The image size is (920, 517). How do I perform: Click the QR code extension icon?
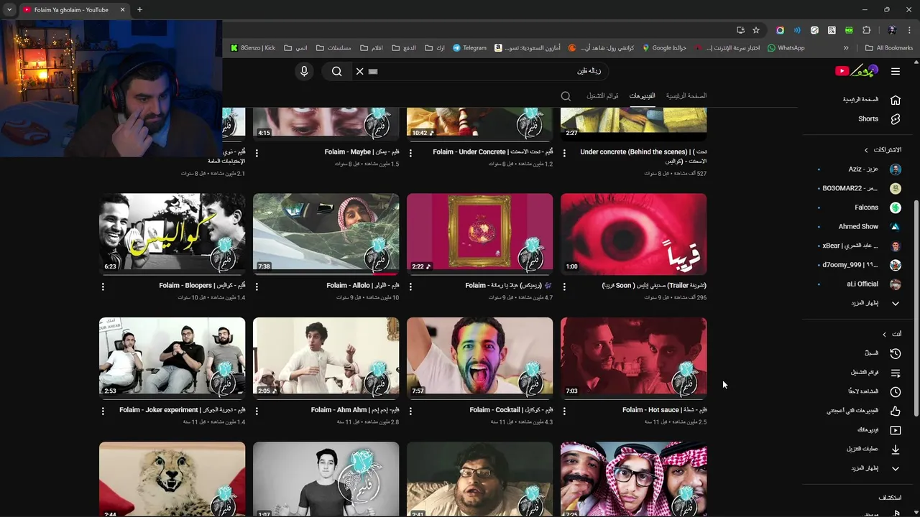click(x=832, y=30)
